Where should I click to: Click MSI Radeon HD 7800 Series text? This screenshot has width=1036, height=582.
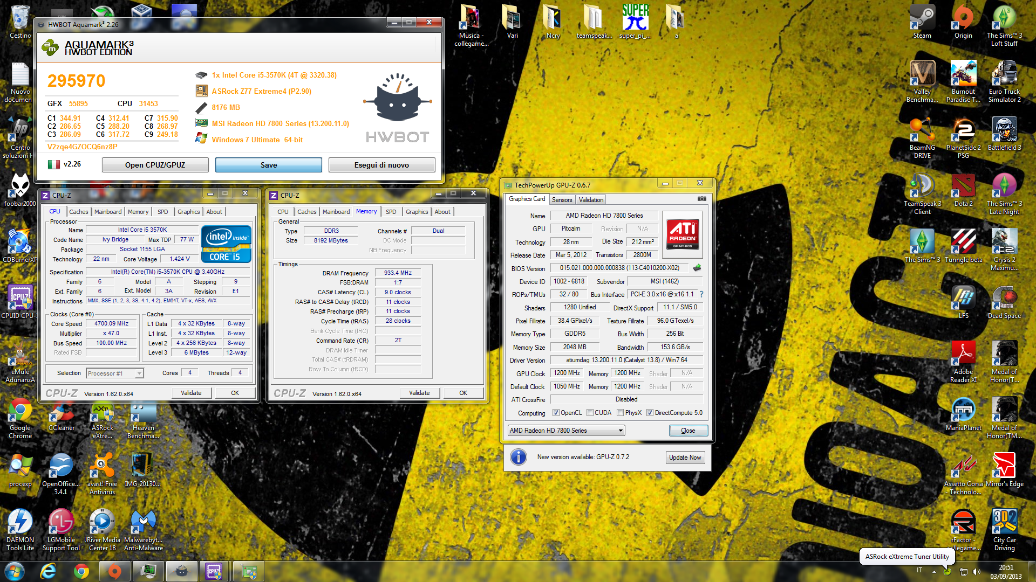(x=281, y=123)
